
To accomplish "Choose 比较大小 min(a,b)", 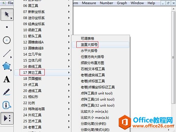I will coord(101,112).
